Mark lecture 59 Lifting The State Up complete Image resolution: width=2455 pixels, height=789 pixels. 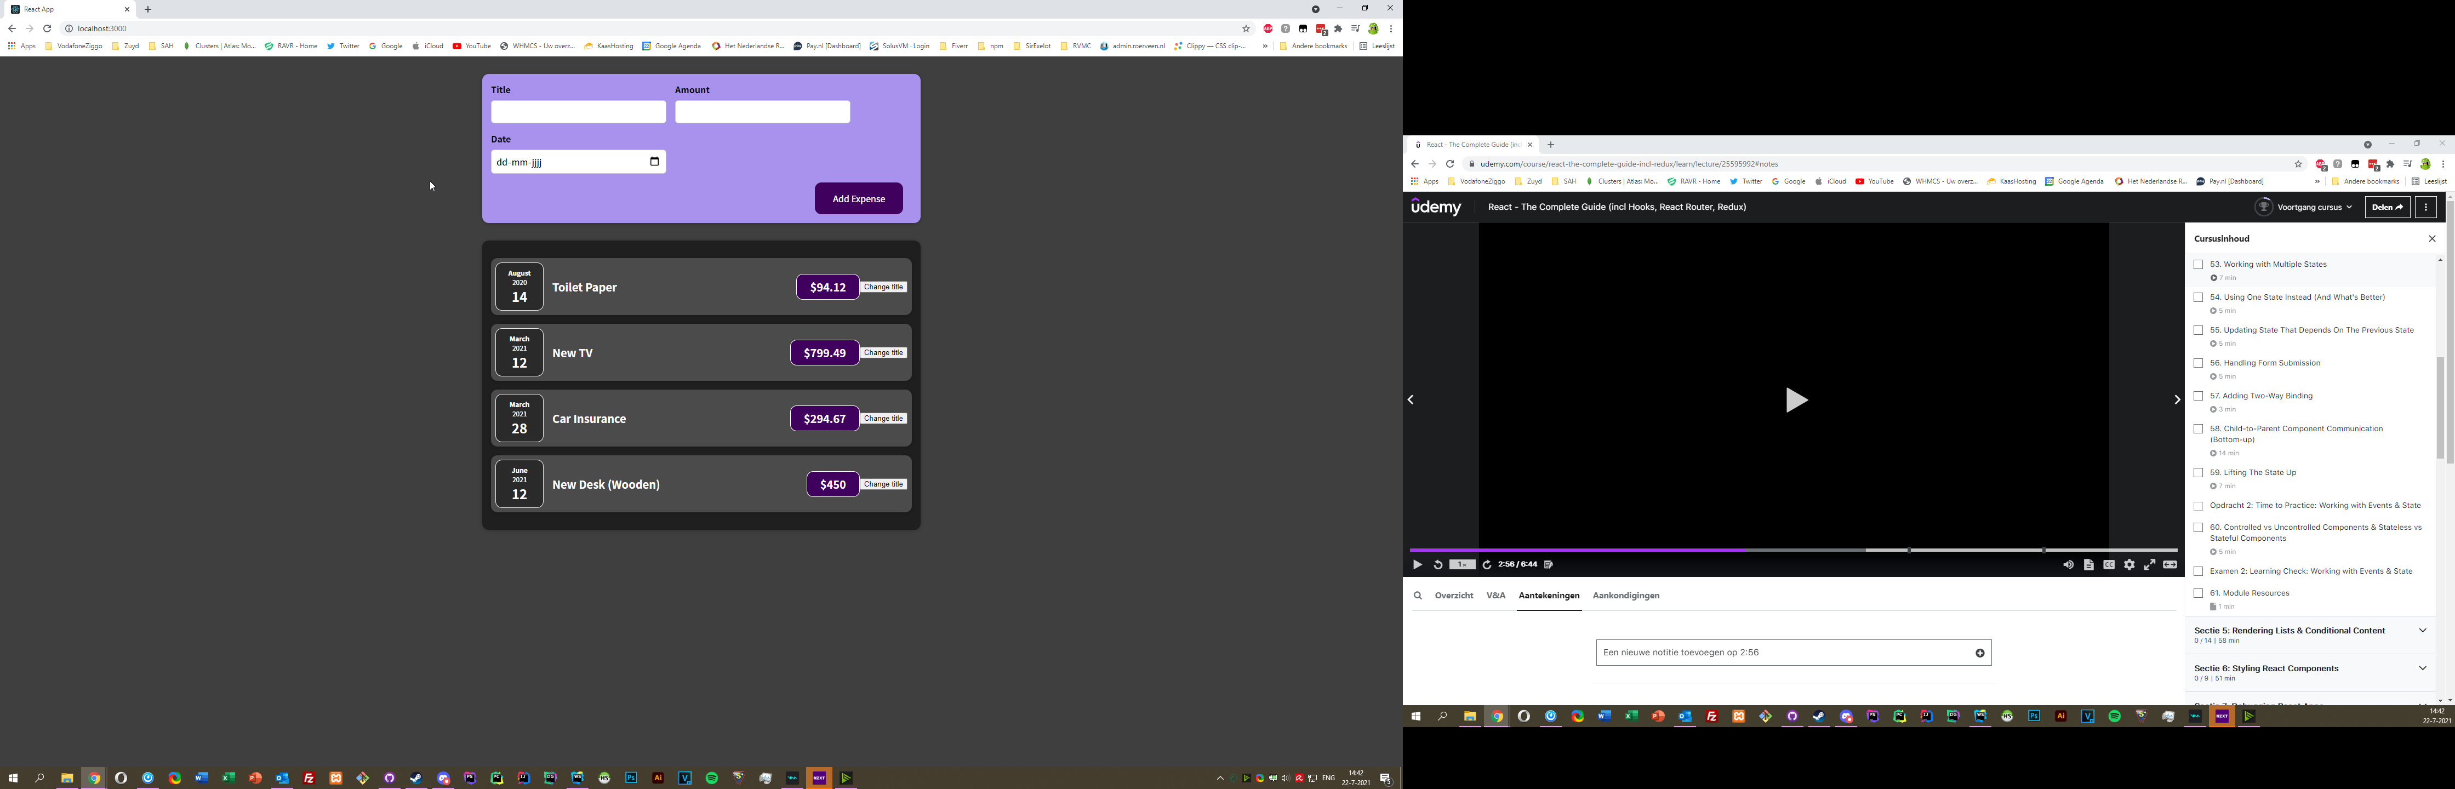click(2199, 473)
